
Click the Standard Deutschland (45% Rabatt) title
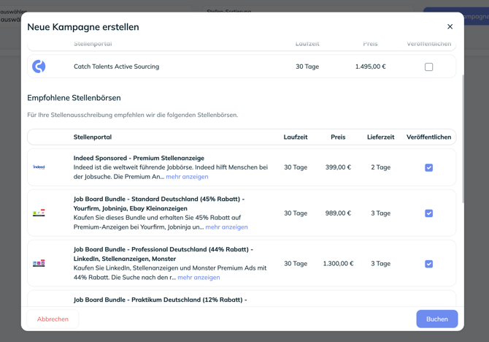pyautogui.click(x=159, y=204)
